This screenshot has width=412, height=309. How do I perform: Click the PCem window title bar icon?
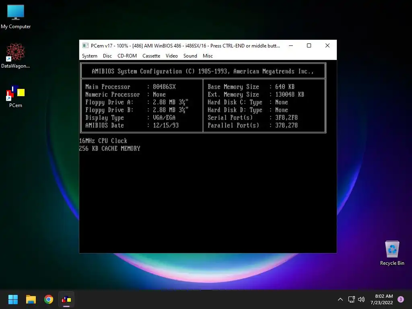tap(85, 45)
